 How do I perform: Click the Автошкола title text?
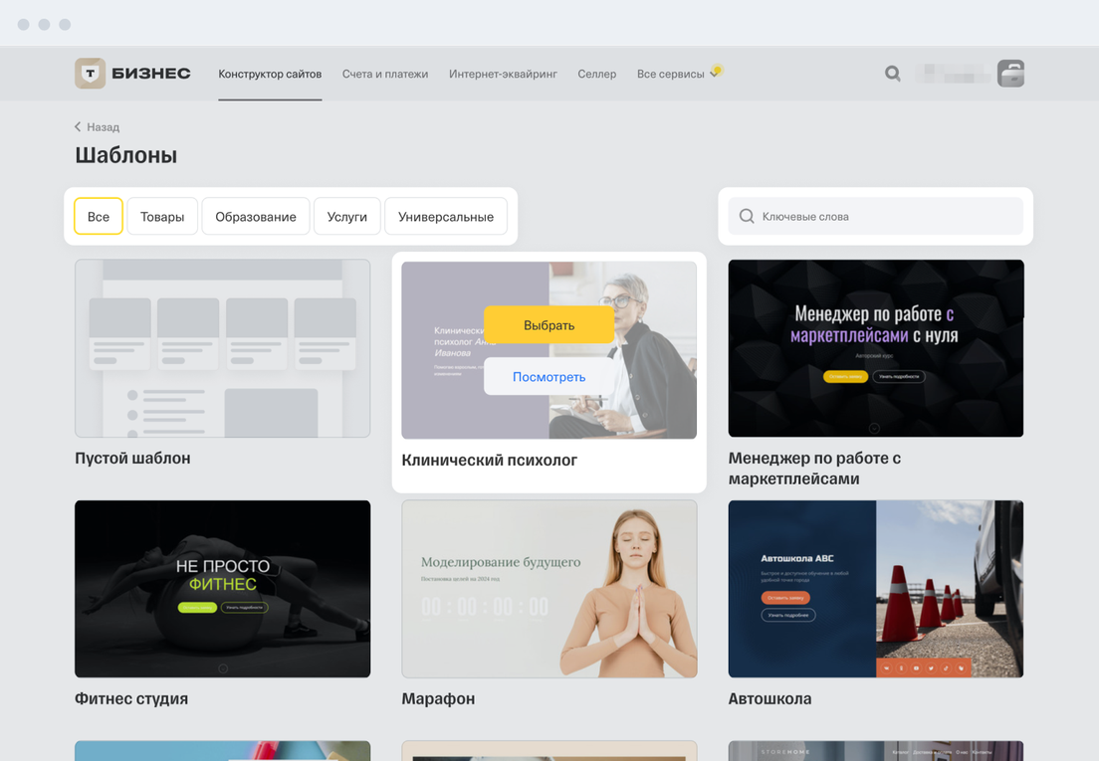click(x=769, y=698)
